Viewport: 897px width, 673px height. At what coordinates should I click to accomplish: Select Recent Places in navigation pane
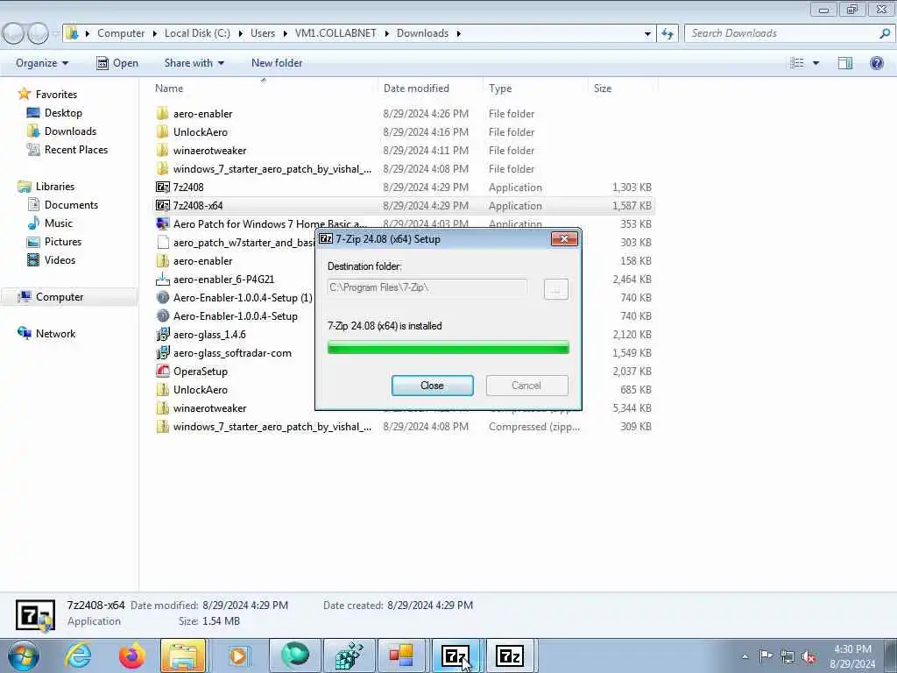coord(76,149)
